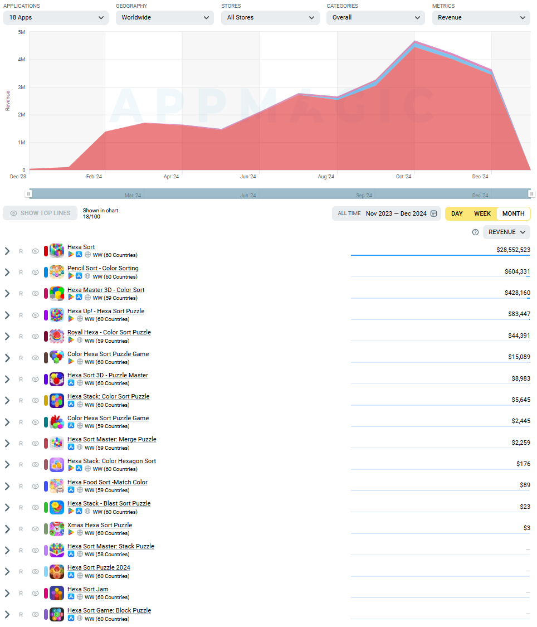537x627 pixels.
Task: Open Hexa Master 3D - Color Sort link
Action: pos(106,290)
